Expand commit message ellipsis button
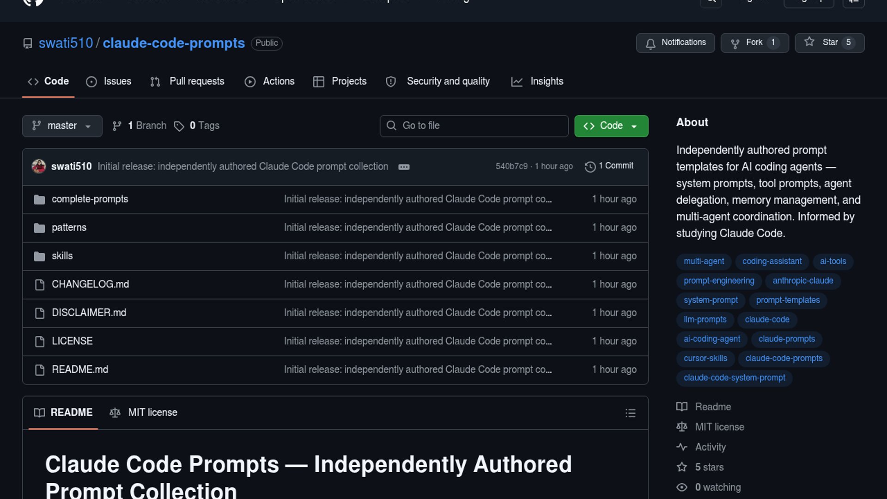This screenshot has height=499, width=887. tap(404, 167)
